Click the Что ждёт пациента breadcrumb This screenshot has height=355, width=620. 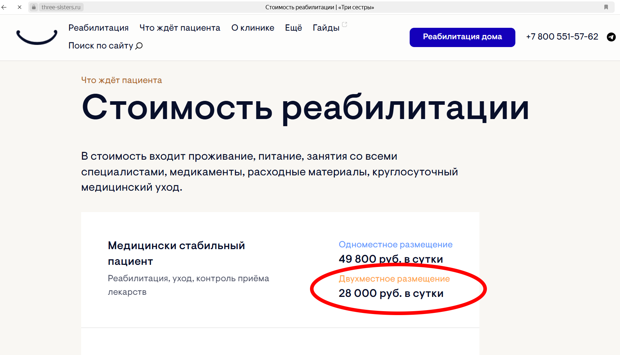(121, 80)
